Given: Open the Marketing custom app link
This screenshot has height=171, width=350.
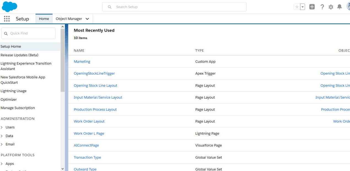Looking at the screenshot, I should tap(82, 62).
